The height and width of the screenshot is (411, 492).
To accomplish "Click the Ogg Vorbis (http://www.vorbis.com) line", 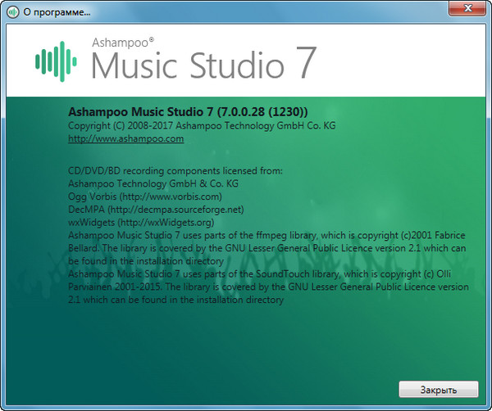I will click(145, 196).
